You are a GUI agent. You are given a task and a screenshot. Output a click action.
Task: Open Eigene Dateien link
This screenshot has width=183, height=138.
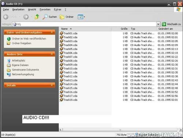point(20,65)
